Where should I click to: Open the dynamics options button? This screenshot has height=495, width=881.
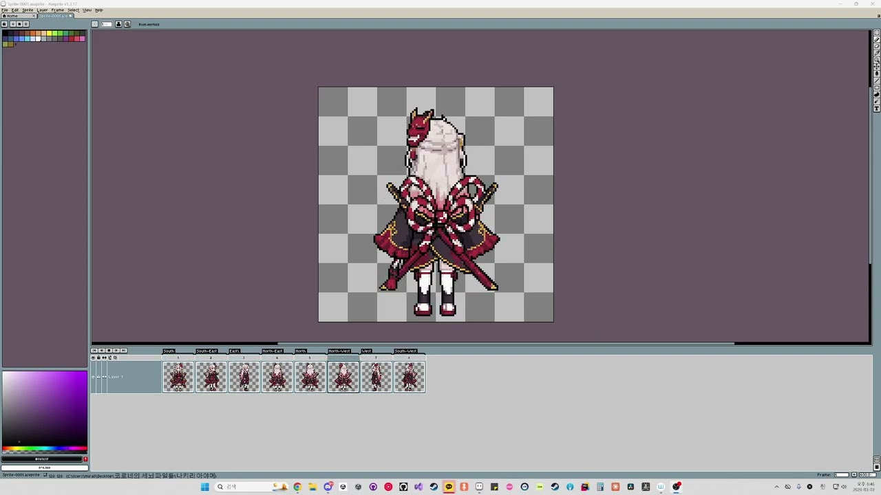[127, 24]
